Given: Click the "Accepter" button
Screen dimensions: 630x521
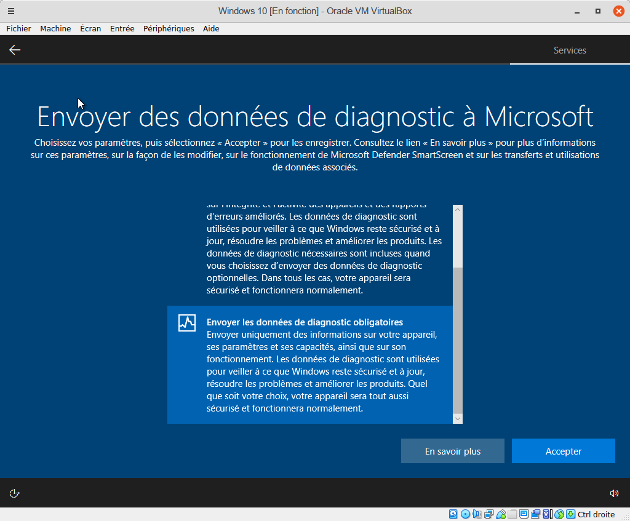Looking at the screenshot, I should click(563, 451).
